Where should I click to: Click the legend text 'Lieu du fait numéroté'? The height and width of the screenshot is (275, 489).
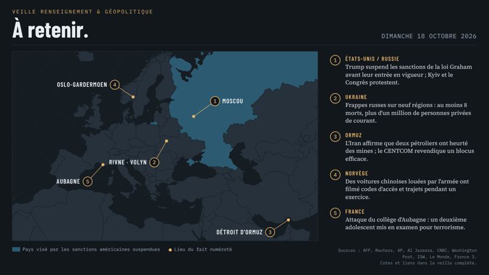click(x=203, y=249)
